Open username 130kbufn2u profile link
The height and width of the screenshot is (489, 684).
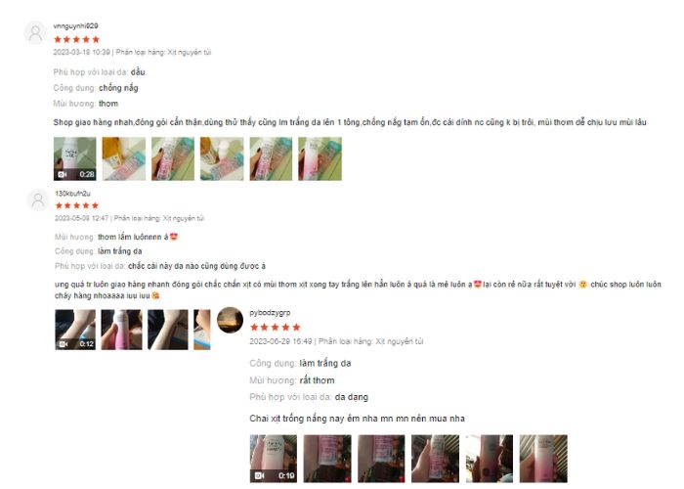tap(72, 194)
